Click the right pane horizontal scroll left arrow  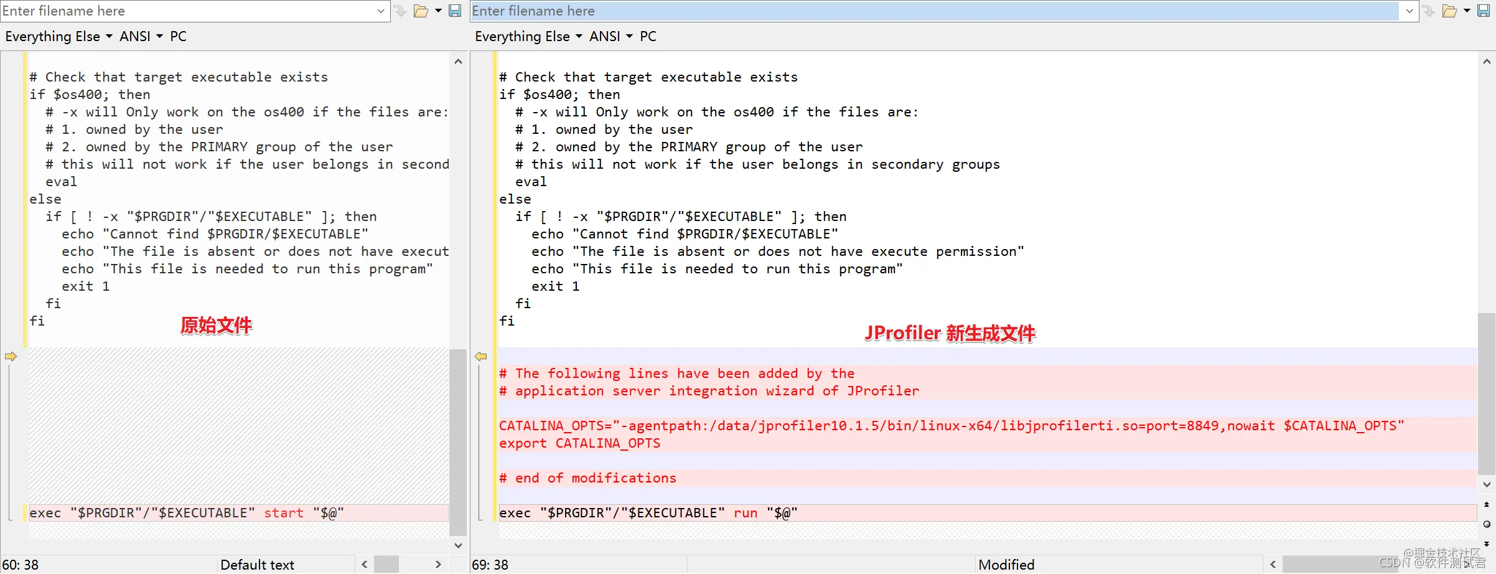point(1273,565)
